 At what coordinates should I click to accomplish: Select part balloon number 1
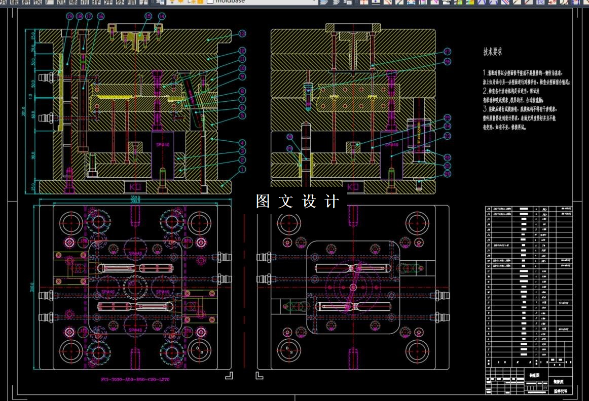click(x=242, y=170)
